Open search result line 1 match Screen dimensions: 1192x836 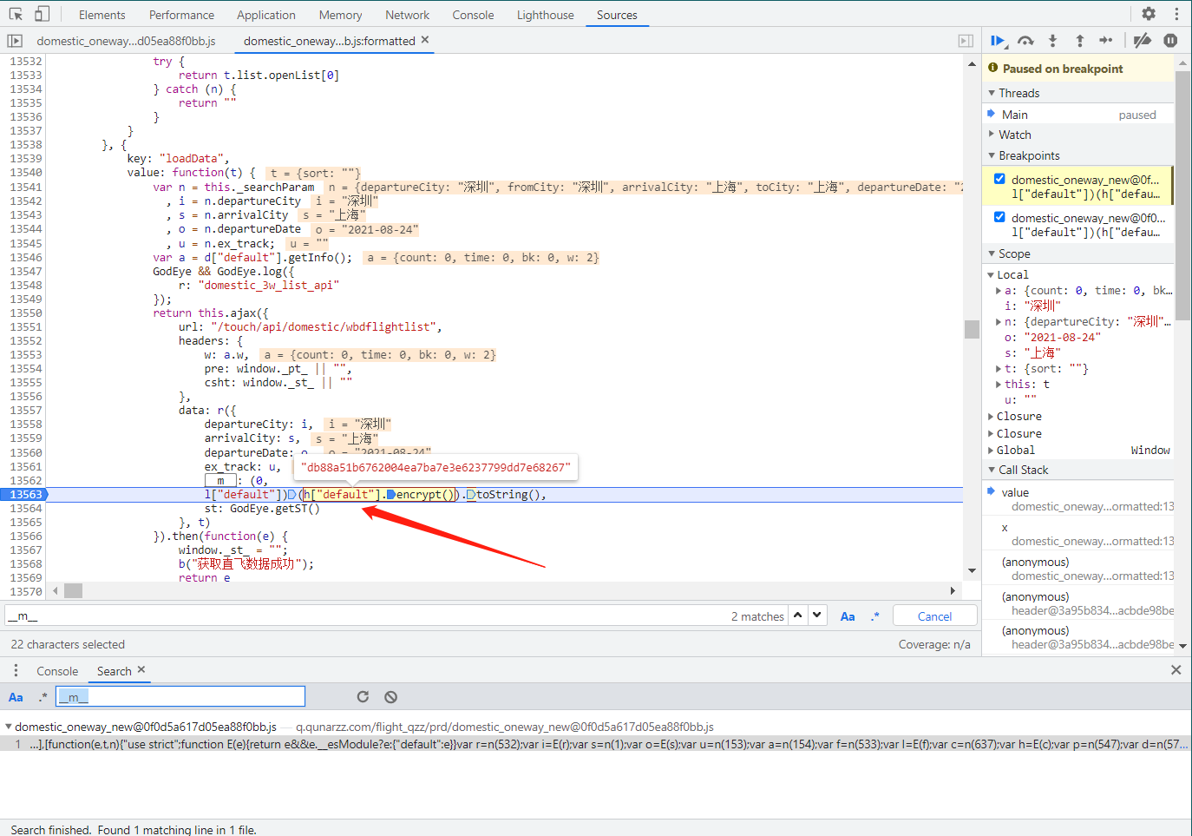595,744
